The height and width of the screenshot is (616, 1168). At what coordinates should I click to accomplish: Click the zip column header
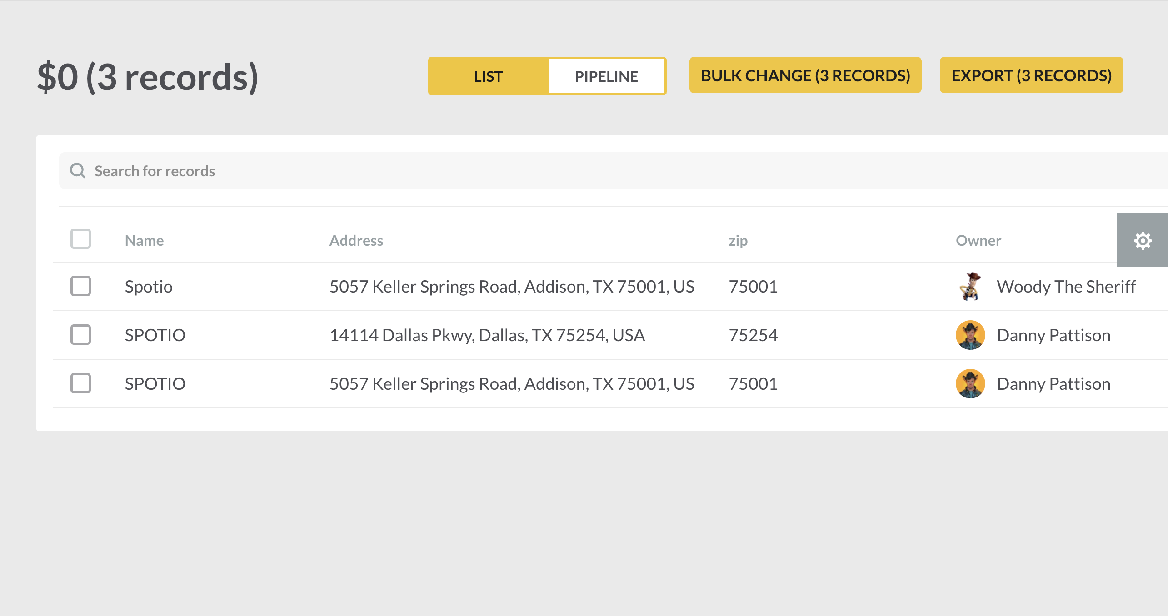(x=738, y=240)
